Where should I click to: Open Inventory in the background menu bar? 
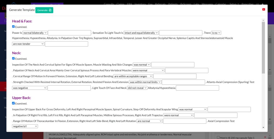(x=140, y=4)
